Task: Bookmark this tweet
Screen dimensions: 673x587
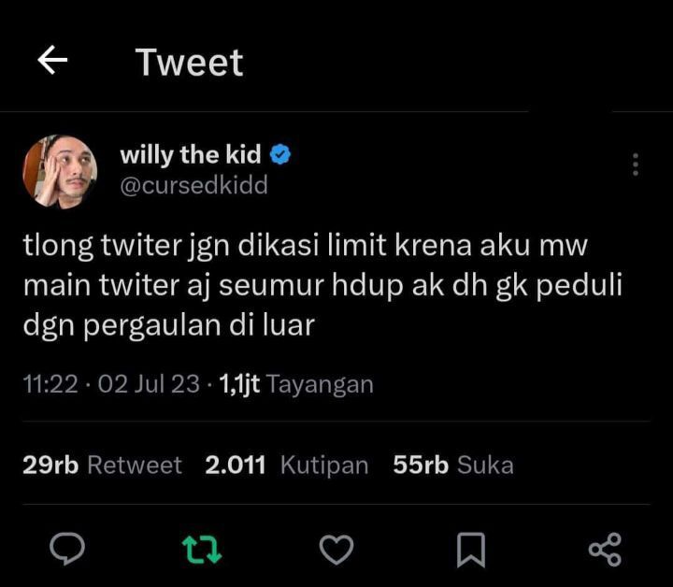Action: [x=471, y=550]
